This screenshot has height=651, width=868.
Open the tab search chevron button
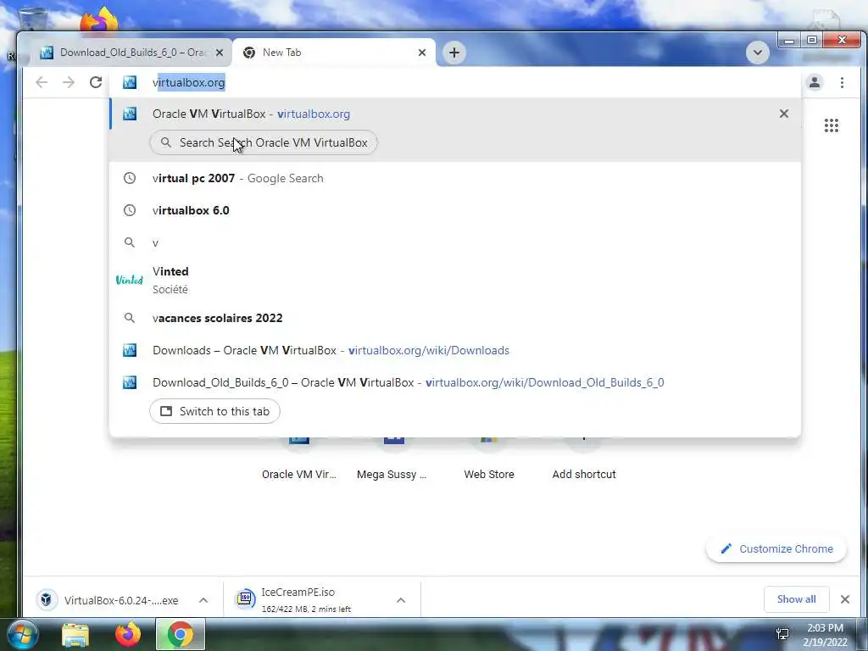[x=757, y=53]
